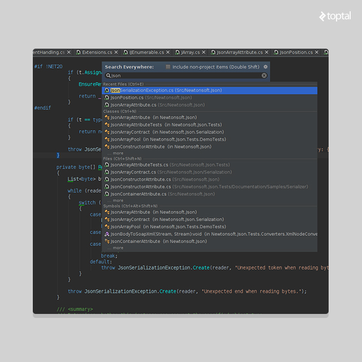The image size is (362, 362).
Task: Select JsonConstructorAttribute class result
Action: pos(210,147)
